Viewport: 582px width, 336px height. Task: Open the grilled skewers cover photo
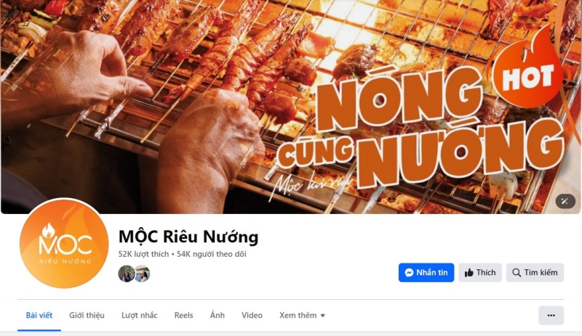[x=290, y=107]
